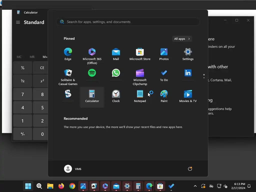Open the pinned LinkedIn icon
Image resolution: width=256 pixels, height=192 pixels.
point(188,73)
